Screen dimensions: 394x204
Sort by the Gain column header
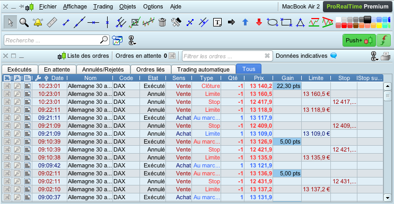[287, 78]
